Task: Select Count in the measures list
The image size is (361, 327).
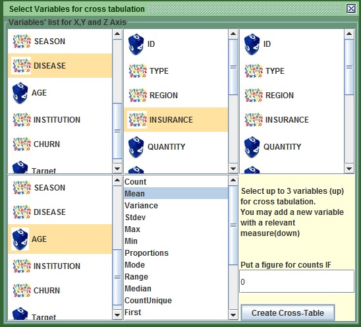Action: point(176,181)
